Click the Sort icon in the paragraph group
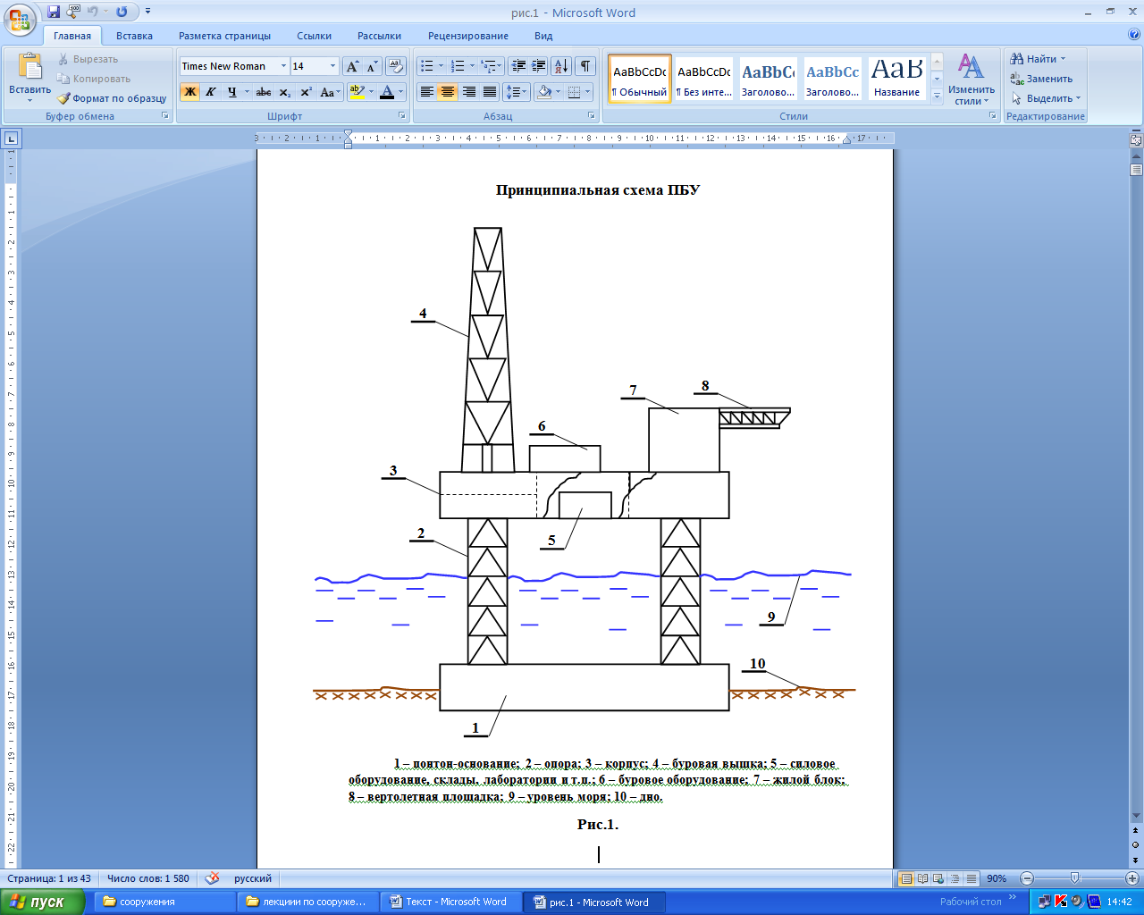The image size is (1144, 915). tap(561, 66)
